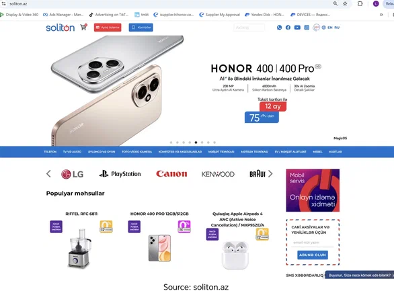The width and height of the screenshot is (394, 297).
Task: Click the ABUNƏ OLUN subscribe button
Action: (x=313, y=255)
